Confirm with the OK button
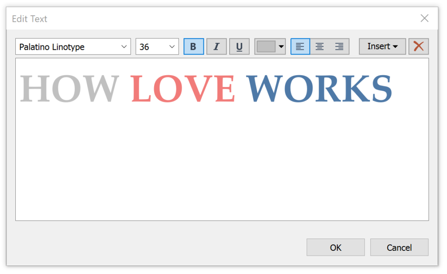 (336, 247)
